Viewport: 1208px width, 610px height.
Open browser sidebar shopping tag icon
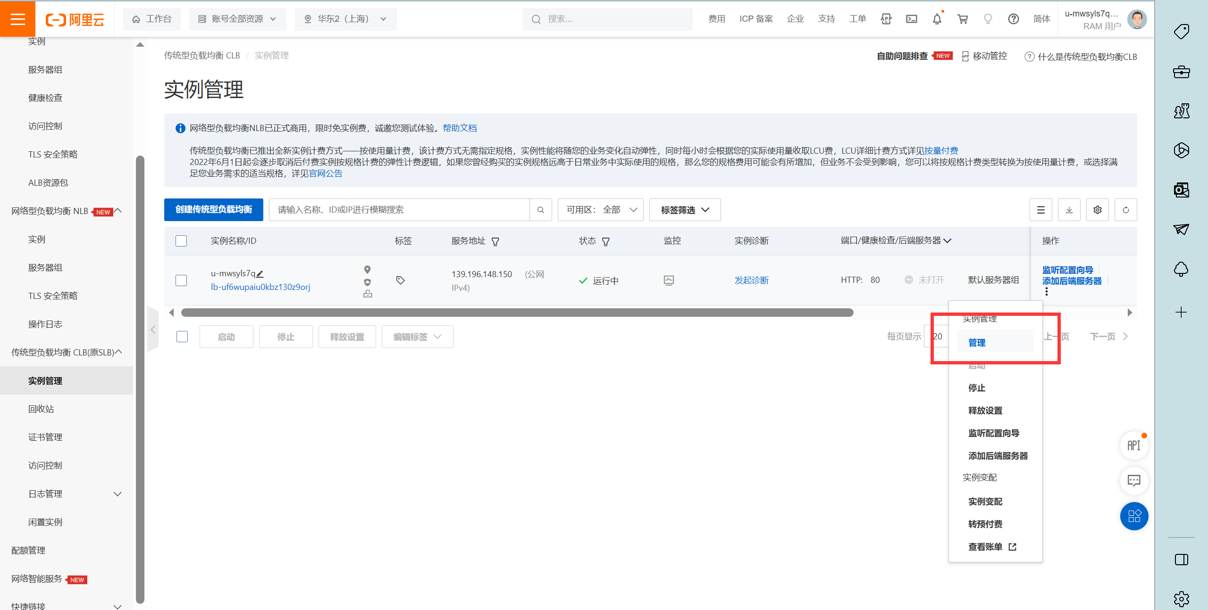point(1181,32)
